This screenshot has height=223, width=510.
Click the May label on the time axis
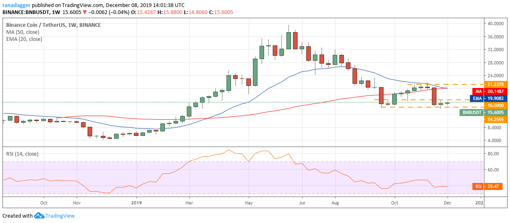pyautogui.click(x=248, y=203)
